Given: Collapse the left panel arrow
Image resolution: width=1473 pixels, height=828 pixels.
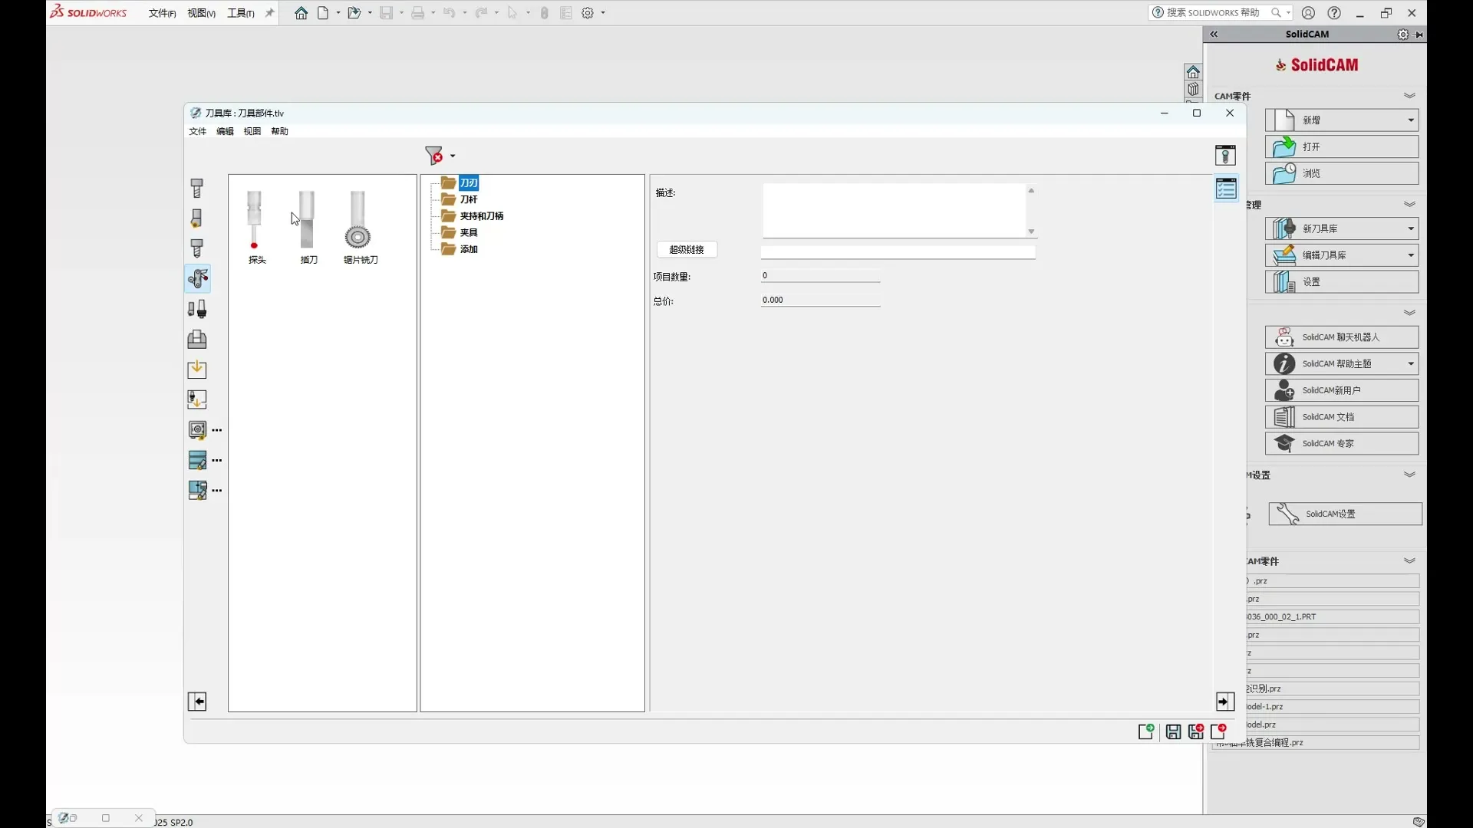Looking at the screenshot, I should (197, 701).
